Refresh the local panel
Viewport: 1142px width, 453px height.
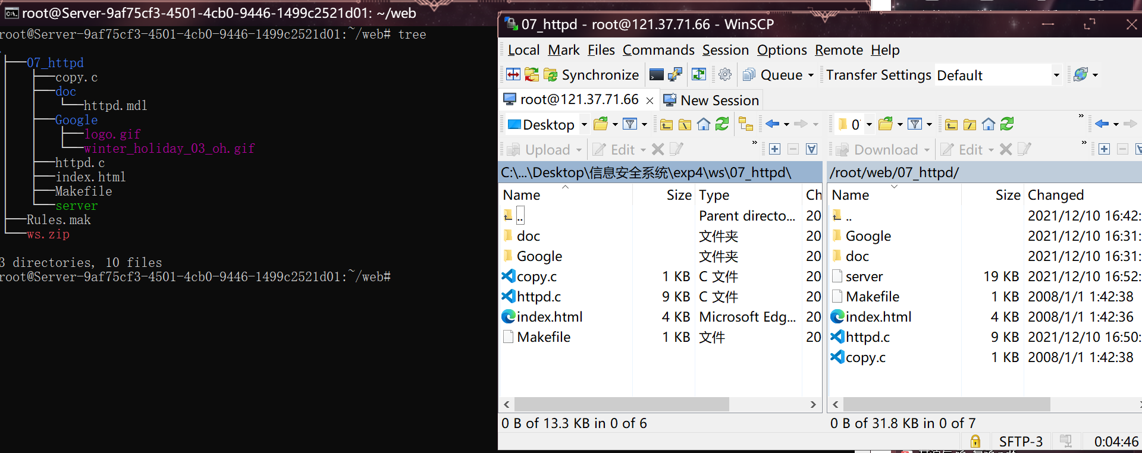(722, 124)
